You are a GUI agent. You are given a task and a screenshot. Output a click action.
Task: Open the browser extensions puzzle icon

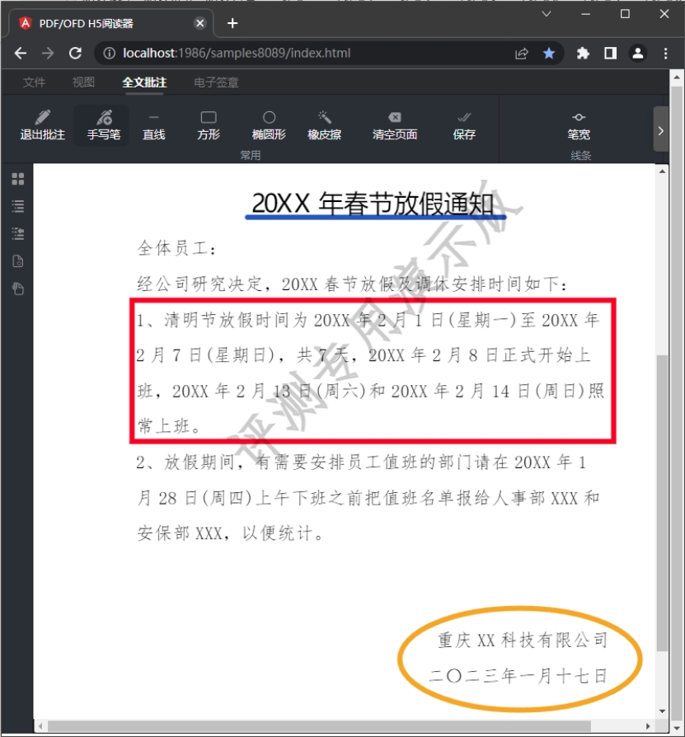coord(583,53)
